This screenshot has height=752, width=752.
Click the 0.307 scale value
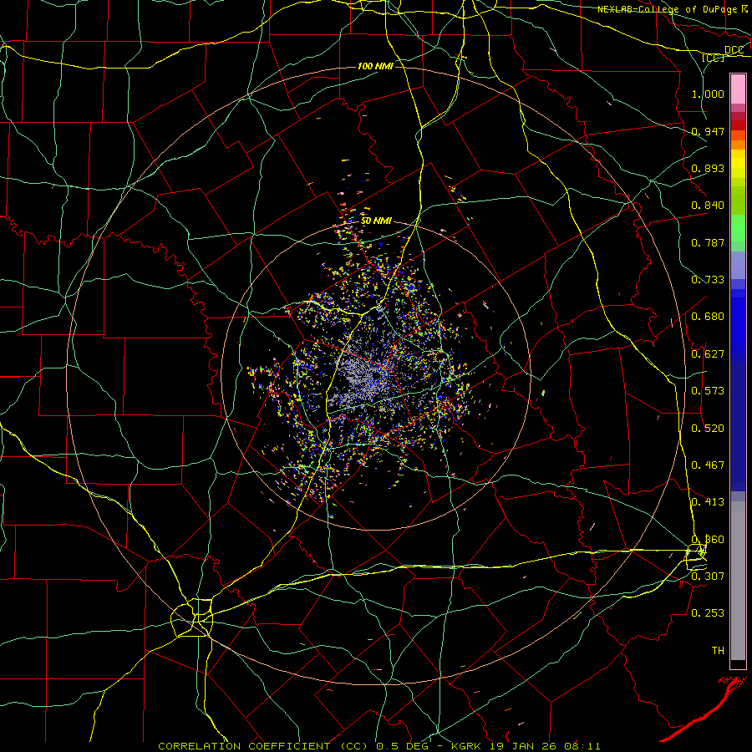pyautogui.click(x=708, y=577)
